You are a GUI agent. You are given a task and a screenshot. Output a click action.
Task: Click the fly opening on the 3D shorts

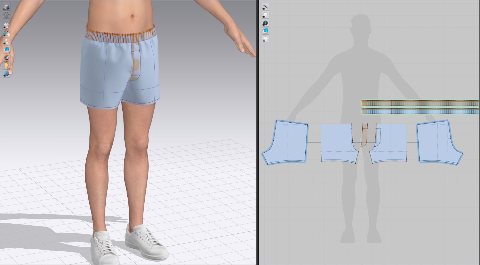136,64
